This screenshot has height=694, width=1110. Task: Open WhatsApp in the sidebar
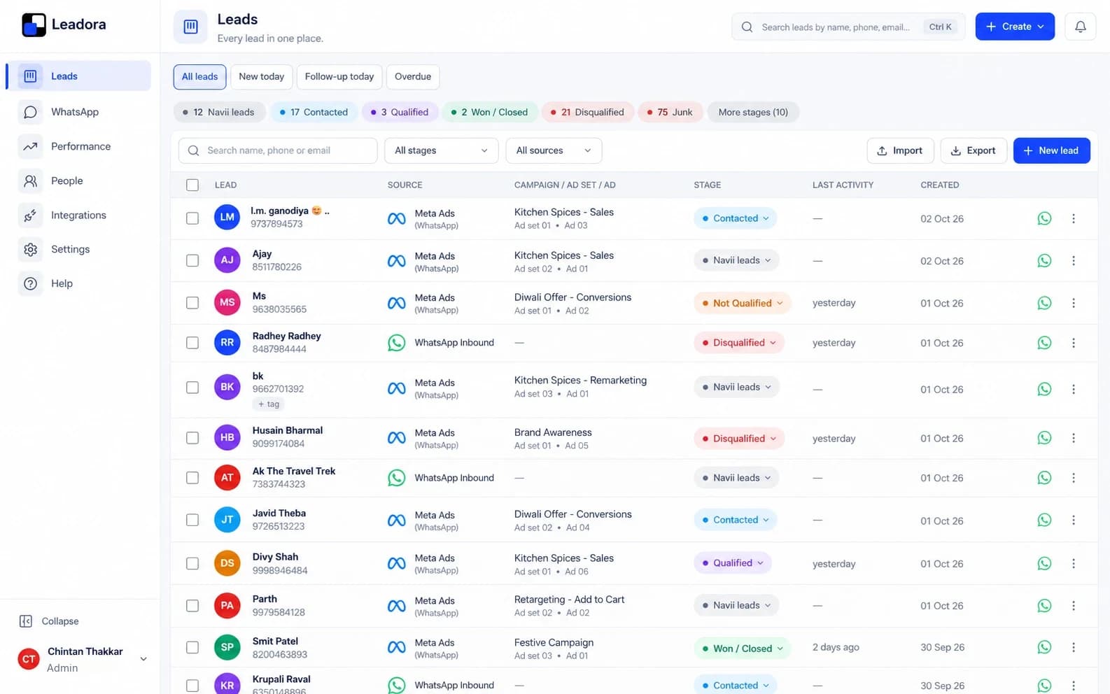[x=78, y=112]
